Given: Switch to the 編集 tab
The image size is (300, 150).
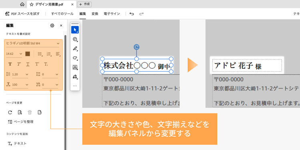Looking at the screenshot, I should coord(83,14).
